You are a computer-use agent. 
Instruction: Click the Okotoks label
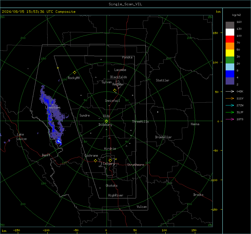112,186
